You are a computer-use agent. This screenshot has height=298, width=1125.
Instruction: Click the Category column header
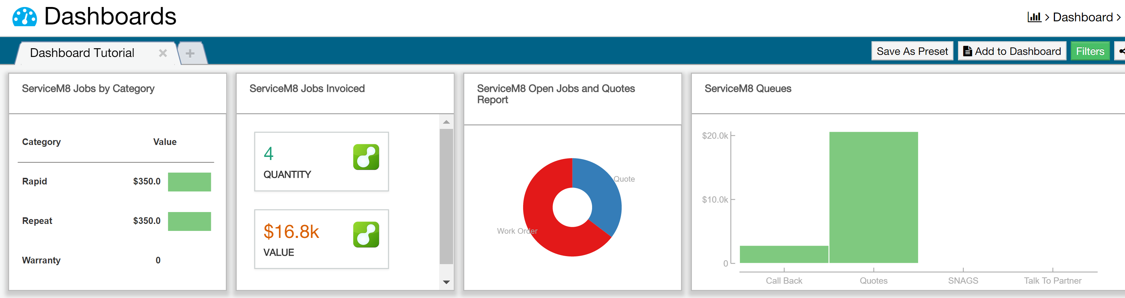point(41,142)
